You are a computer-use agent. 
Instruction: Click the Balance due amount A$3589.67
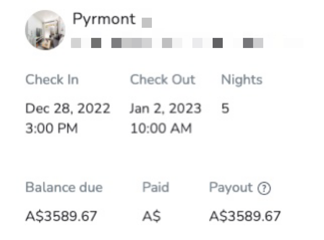[x=61, y=216]
